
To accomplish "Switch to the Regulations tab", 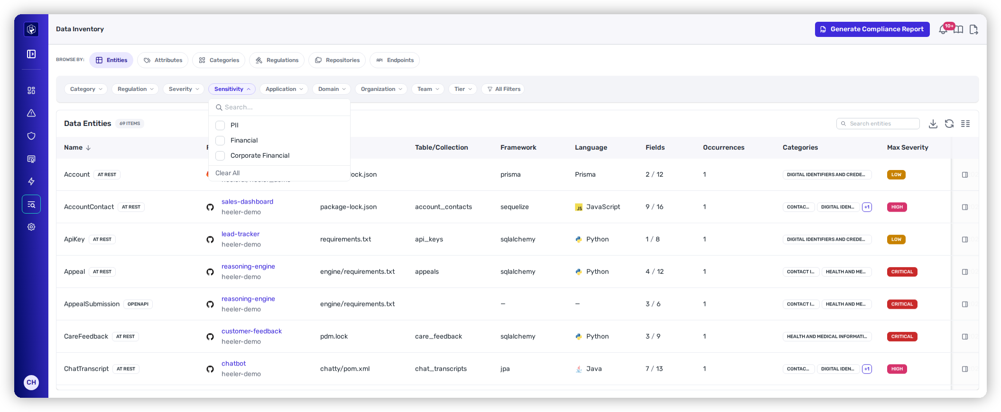I will pyautogui.click(x=277, y=60).
